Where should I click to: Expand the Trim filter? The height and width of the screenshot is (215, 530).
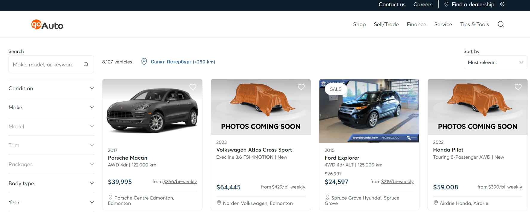tap(51, 145)
